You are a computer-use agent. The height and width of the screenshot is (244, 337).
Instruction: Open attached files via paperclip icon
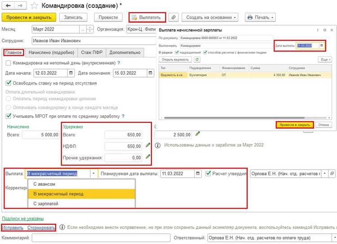click(173, 17)
